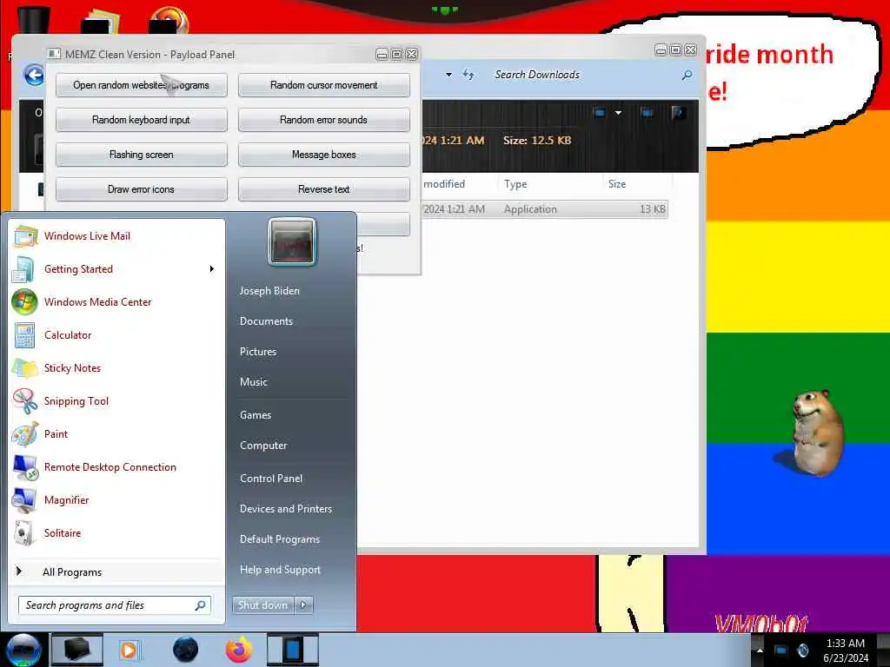Open Devices and Printers

285,509
